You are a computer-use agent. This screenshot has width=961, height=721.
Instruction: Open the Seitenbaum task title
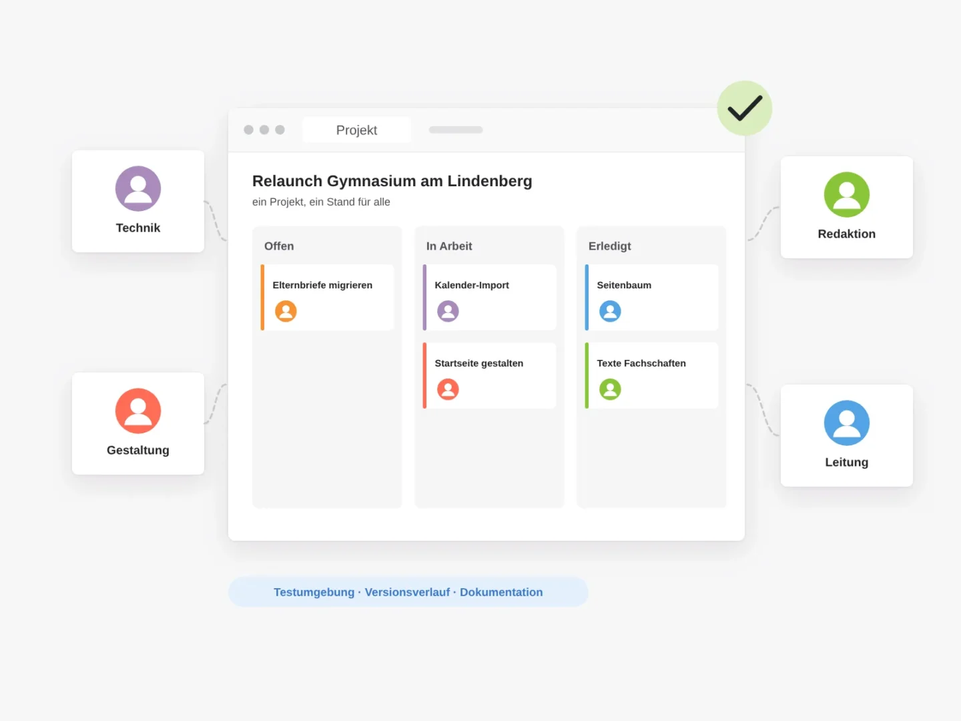[624, 285]
